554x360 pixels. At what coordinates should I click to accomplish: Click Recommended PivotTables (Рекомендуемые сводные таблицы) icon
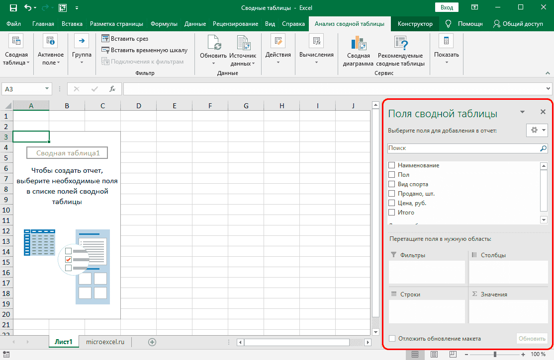tap(400, 44)
